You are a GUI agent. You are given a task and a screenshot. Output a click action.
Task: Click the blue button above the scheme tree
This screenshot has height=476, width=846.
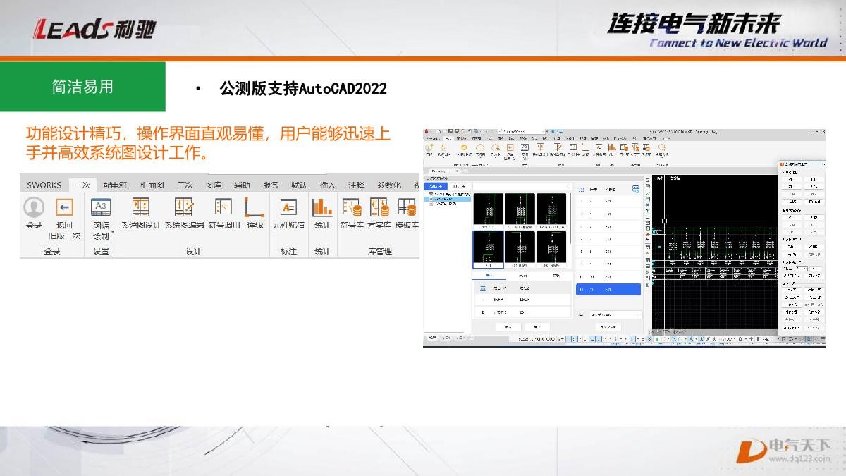(x=436, y=185)
